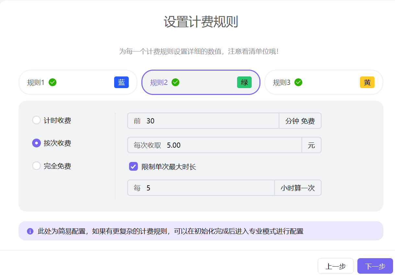395x275 pixels.
Task: Click the info icon in the notice bar
Action: 30,231
